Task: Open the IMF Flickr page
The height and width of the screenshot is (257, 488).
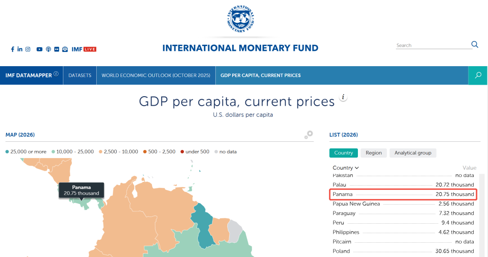Action: click(x=57, y=49)
